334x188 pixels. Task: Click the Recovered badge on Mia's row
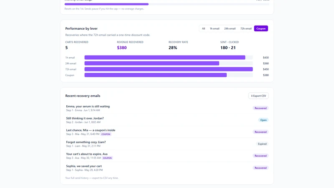click(261, 132)
